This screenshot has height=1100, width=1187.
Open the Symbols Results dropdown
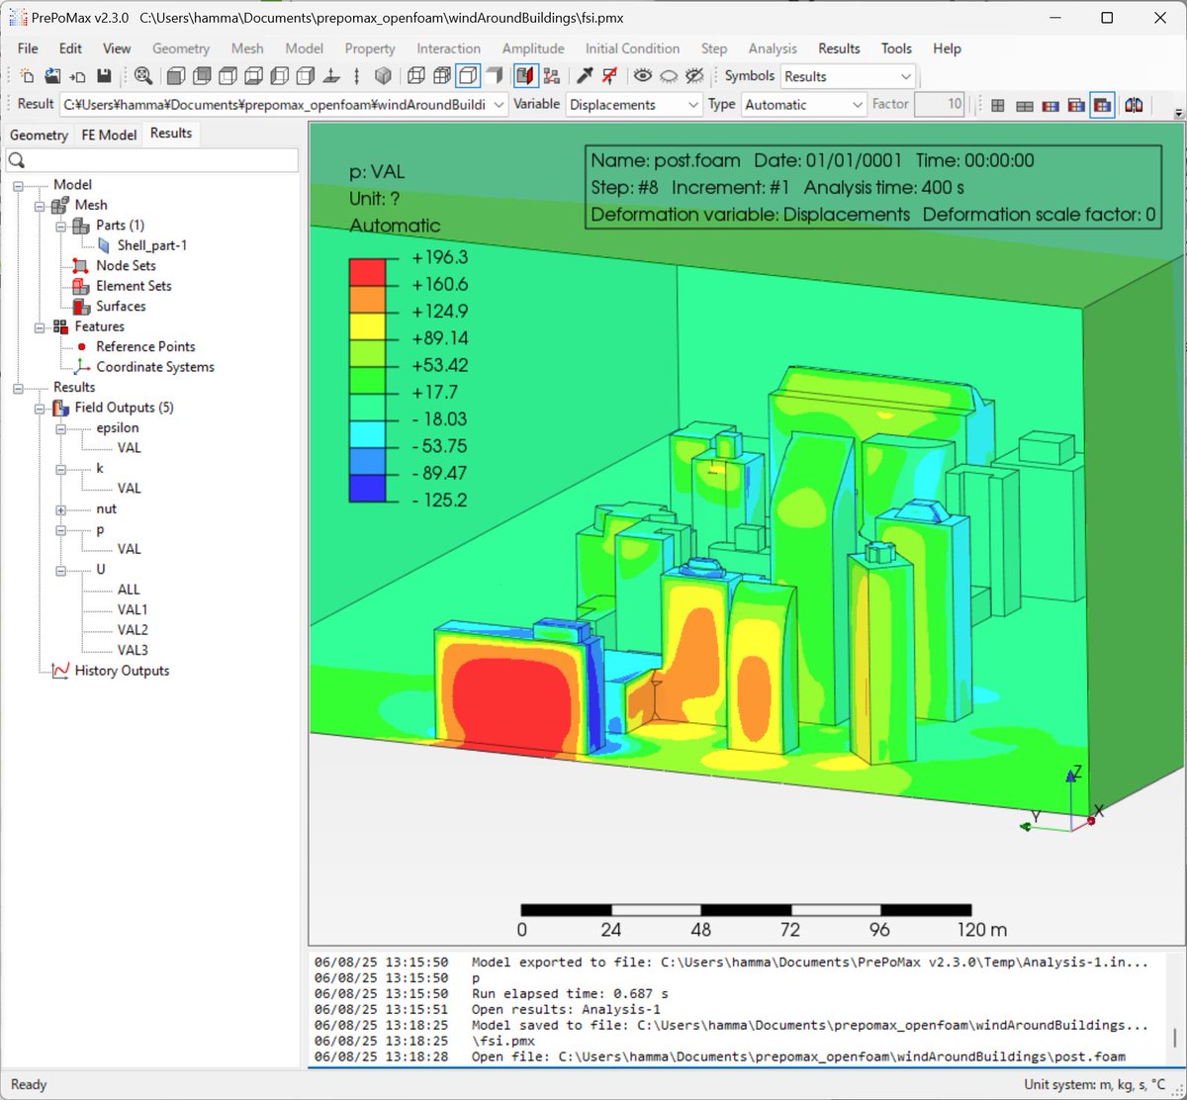pyautogui.click(x=849, y=76)
